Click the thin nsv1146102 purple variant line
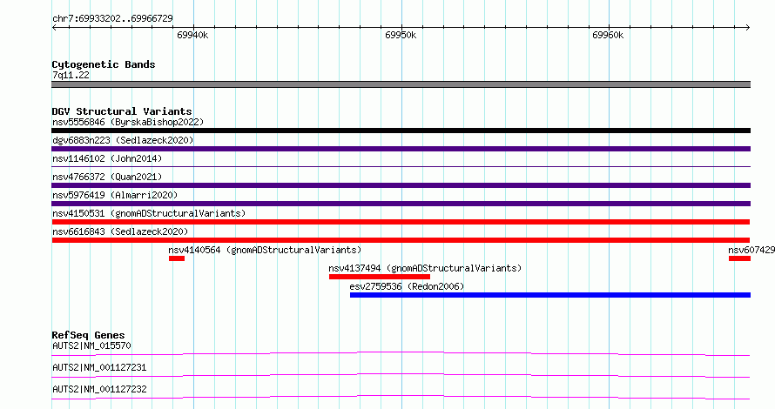This screenshot has height=409, width=775. 401,167
